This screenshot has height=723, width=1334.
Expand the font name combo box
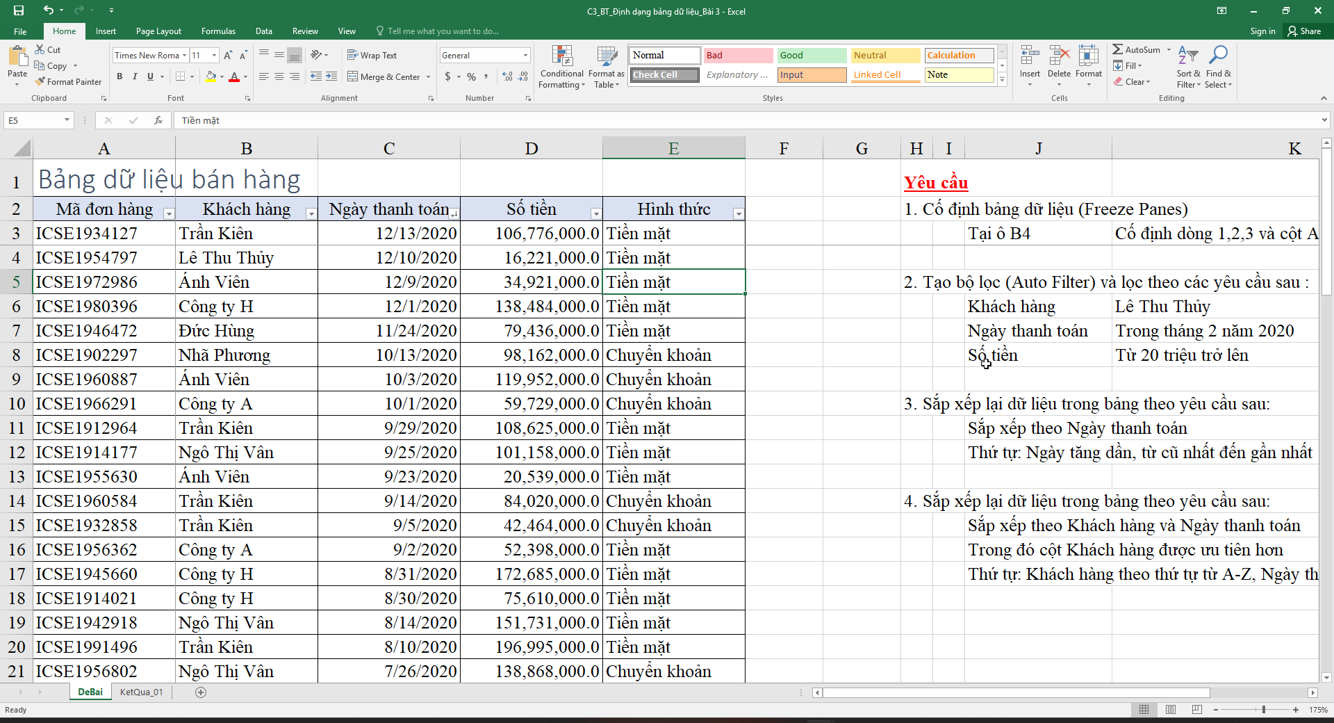[184, 56]
